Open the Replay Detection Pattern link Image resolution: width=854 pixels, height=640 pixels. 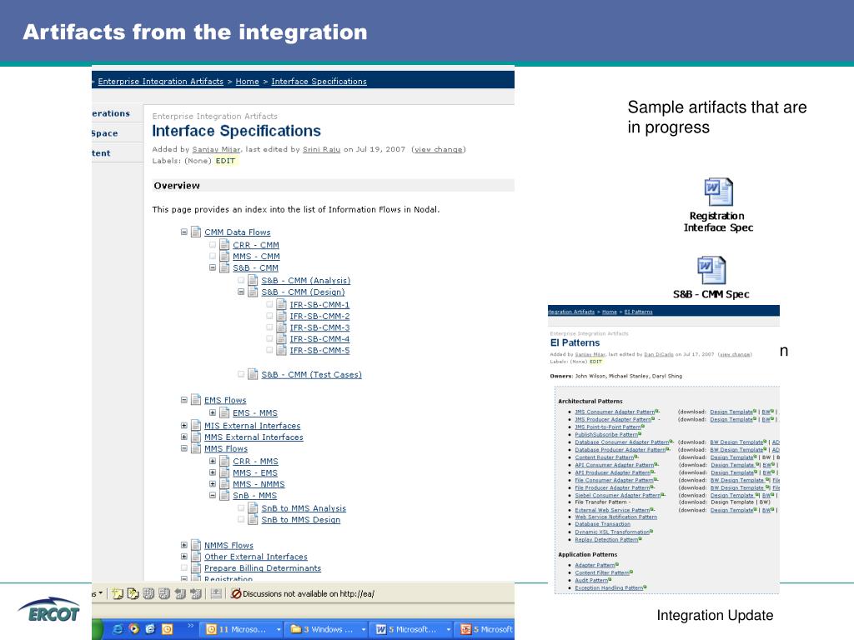tap(606, 540)
